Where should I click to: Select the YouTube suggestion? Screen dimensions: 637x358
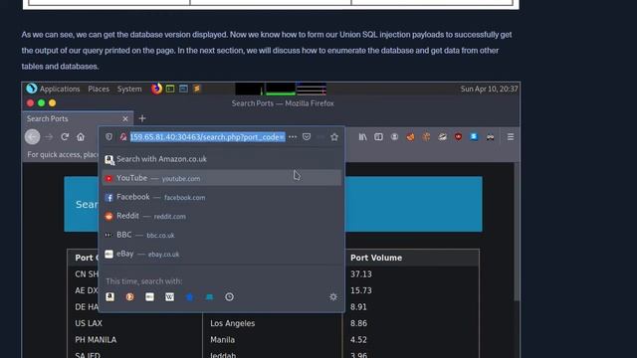[x=222, y=178]
